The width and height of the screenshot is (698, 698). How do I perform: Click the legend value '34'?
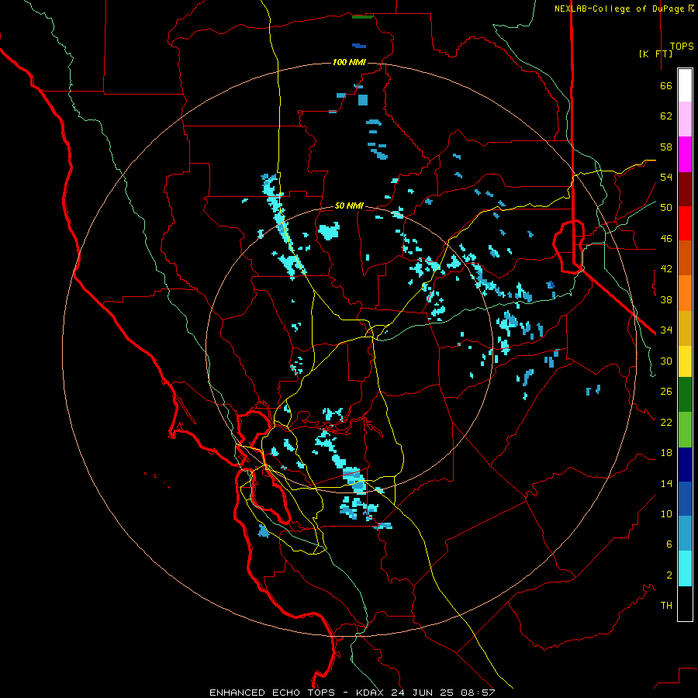click(666, 330)
